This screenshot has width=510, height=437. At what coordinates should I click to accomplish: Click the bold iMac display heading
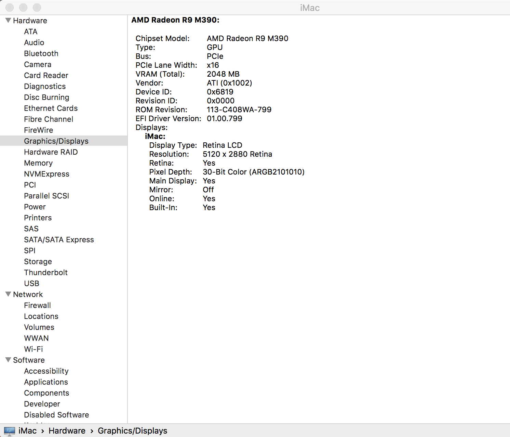click(x=155, y=136)
